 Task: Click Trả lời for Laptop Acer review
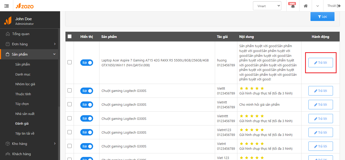tap(321, 63)
